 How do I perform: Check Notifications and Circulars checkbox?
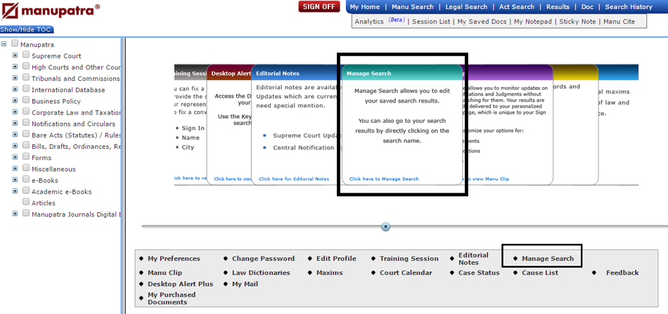pos(26,122)
